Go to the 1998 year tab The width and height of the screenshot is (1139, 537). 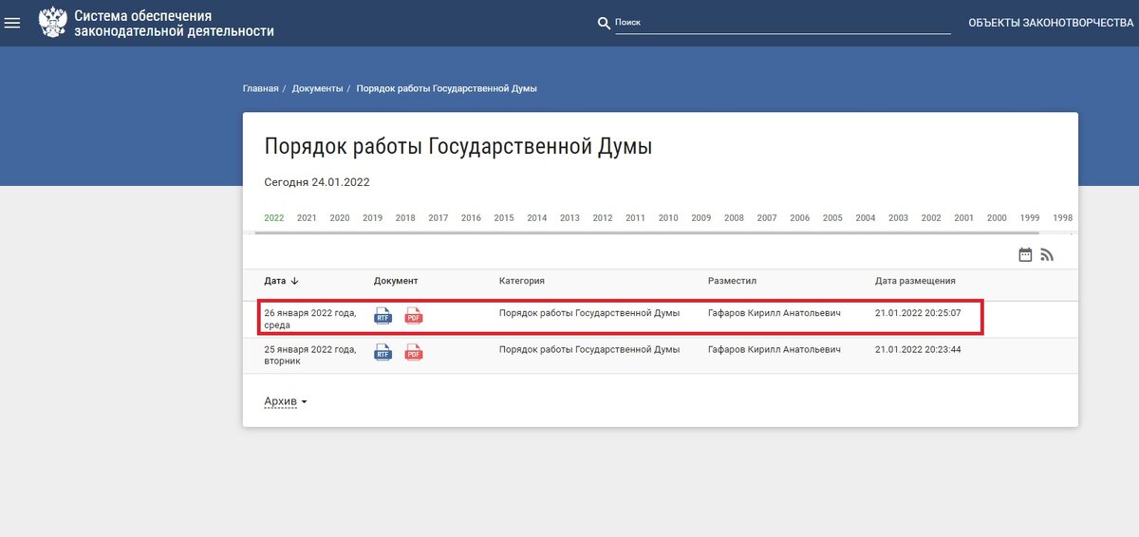[1062, 217]
